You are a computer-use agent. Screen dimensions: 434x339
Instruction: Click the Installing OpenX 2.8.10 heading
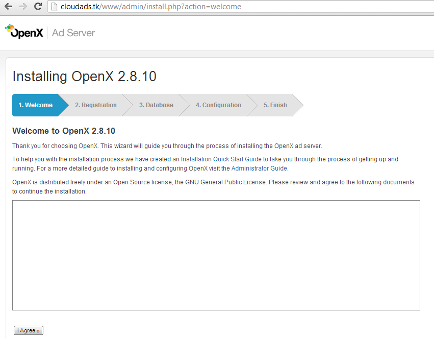85,76
